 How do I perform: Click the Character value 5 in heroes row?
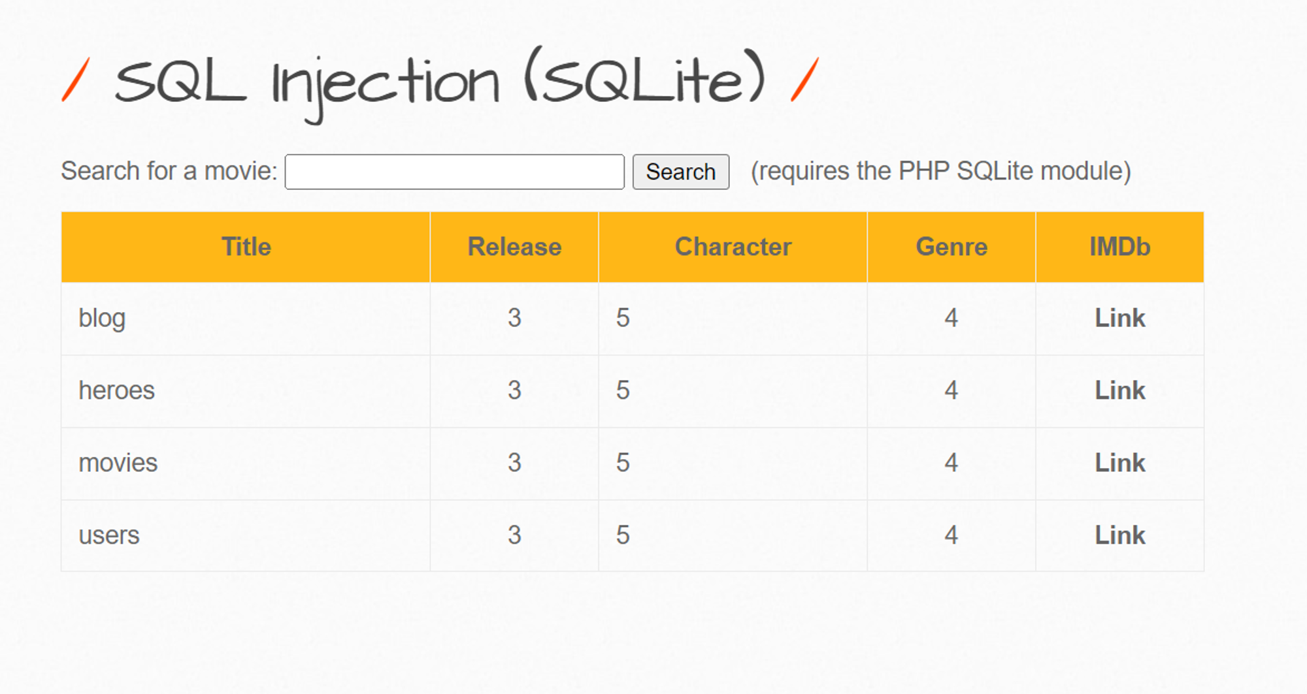coord(623,390)
